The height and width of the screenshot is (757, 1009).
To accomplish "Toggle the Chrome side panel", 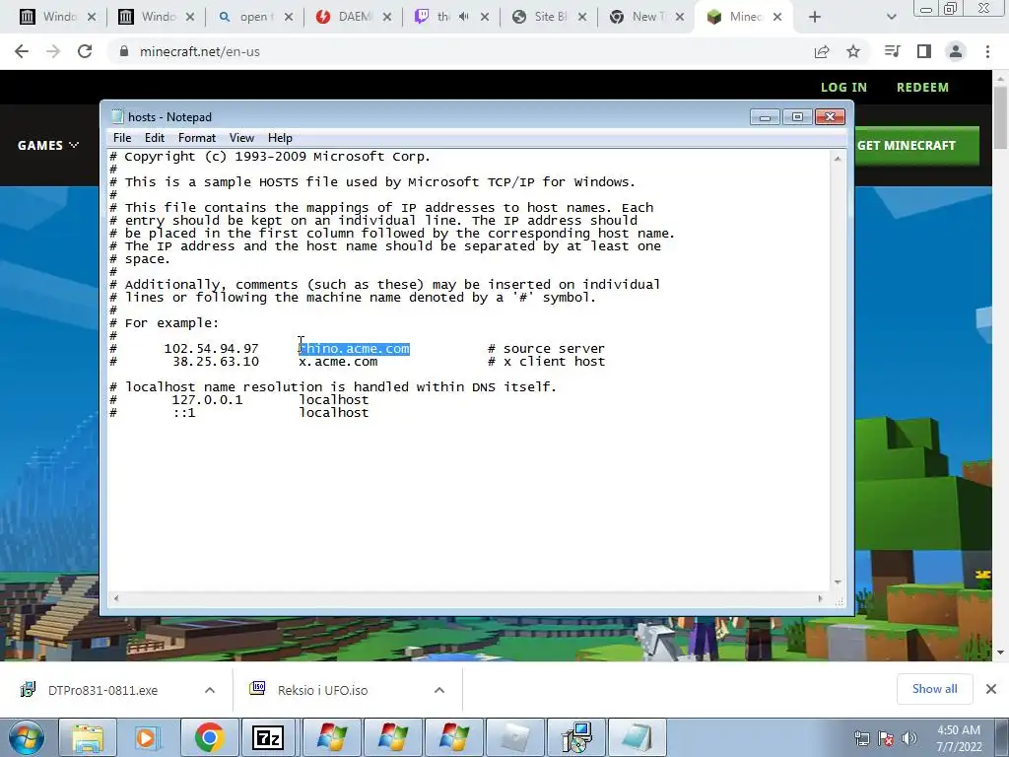I will coord(924,51).
